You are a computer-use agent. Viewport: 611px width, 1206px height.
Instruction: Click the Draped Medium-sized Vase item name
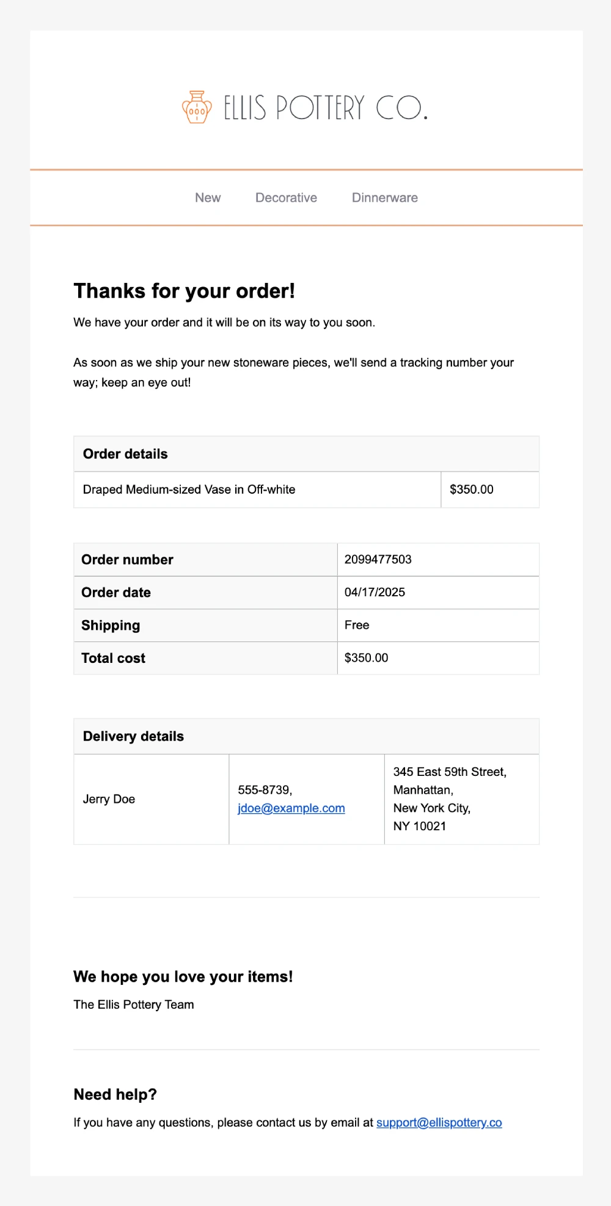[189, 489]
